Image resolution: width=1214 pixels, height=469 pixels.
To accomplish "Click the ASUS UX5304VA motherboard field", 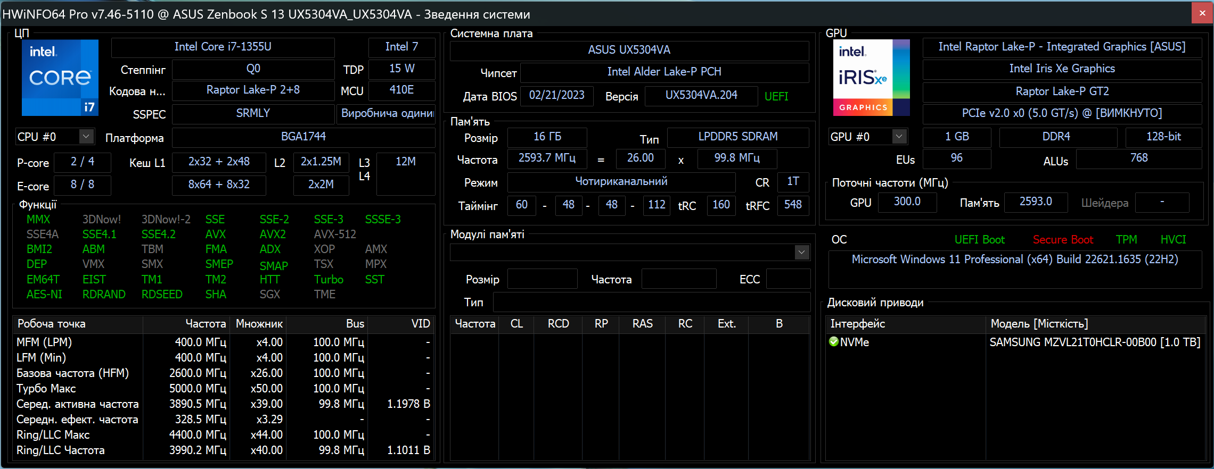I will 629,51.
